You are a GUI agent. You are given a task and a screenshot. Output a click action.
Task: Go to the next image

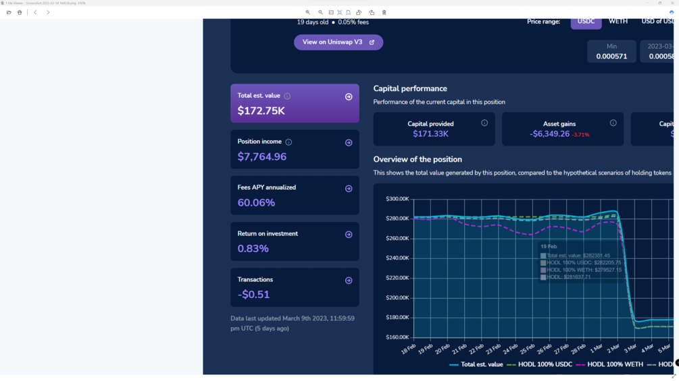click(x=48, y=12)
